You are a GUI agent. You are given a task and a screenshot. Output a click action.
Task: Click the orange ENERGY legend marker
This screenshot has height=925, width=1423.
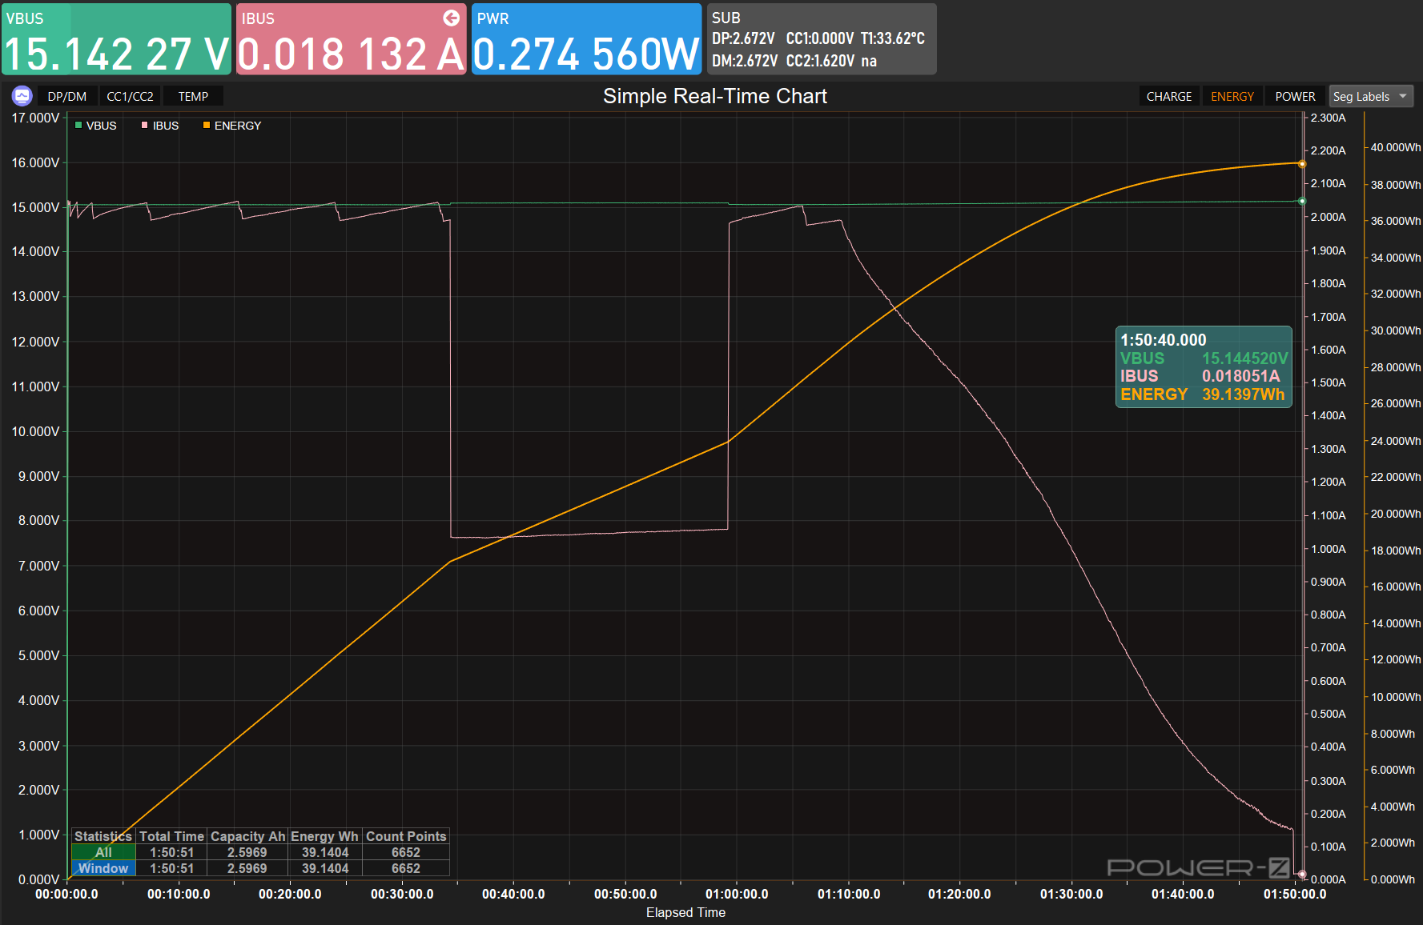coord(207,125)
